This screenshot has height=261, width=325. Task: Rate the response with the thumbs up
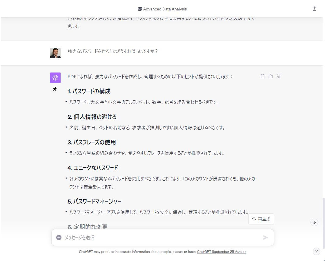(270, 76)
